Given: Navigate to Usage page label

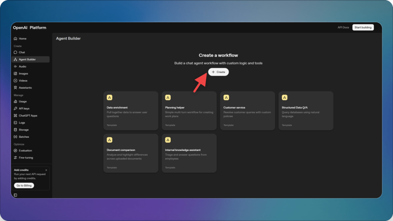Looking at the screenshot, I should pos(23,101).
